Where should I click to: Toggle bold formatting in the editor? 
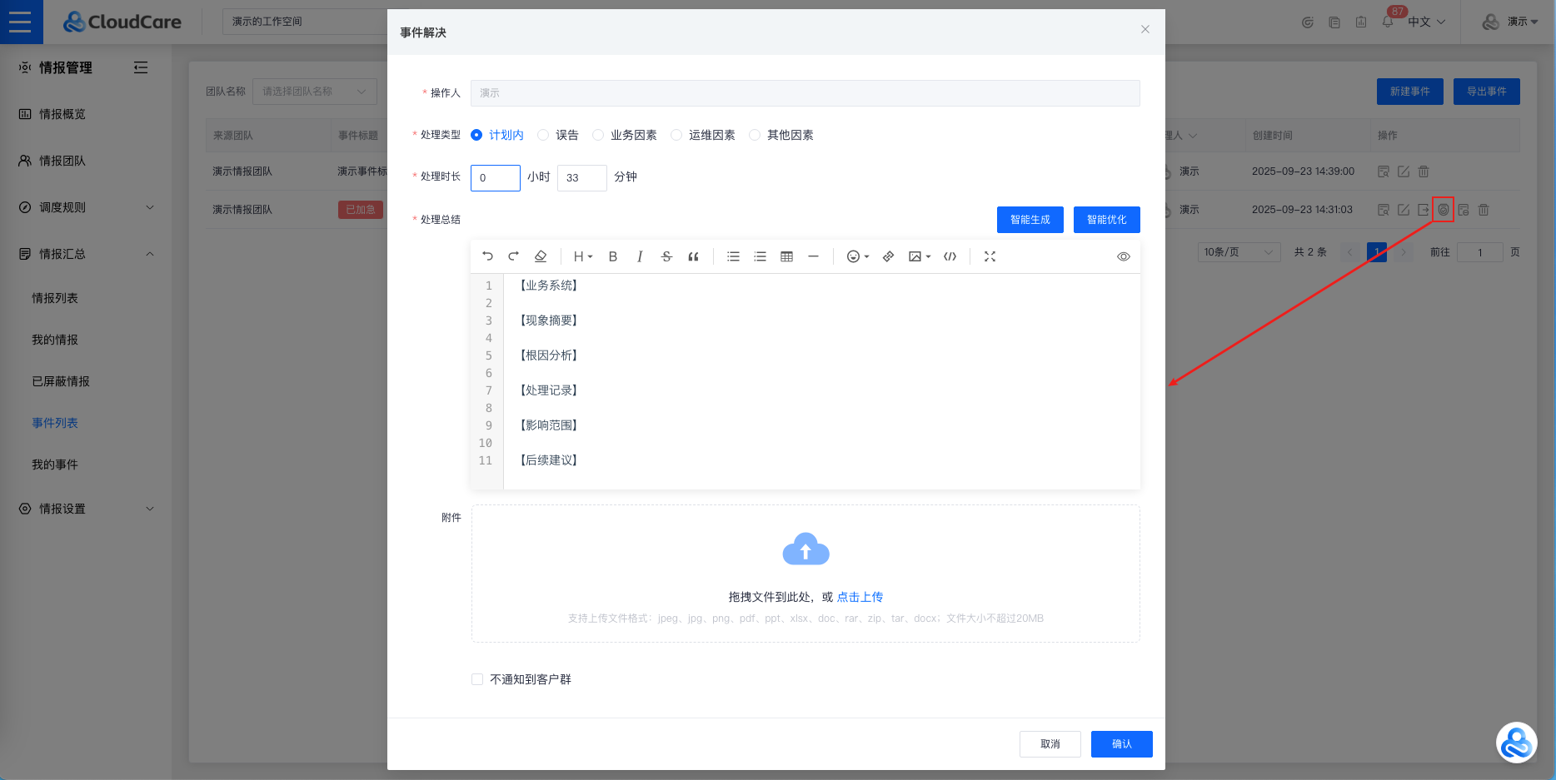click(x=612, y=256)
